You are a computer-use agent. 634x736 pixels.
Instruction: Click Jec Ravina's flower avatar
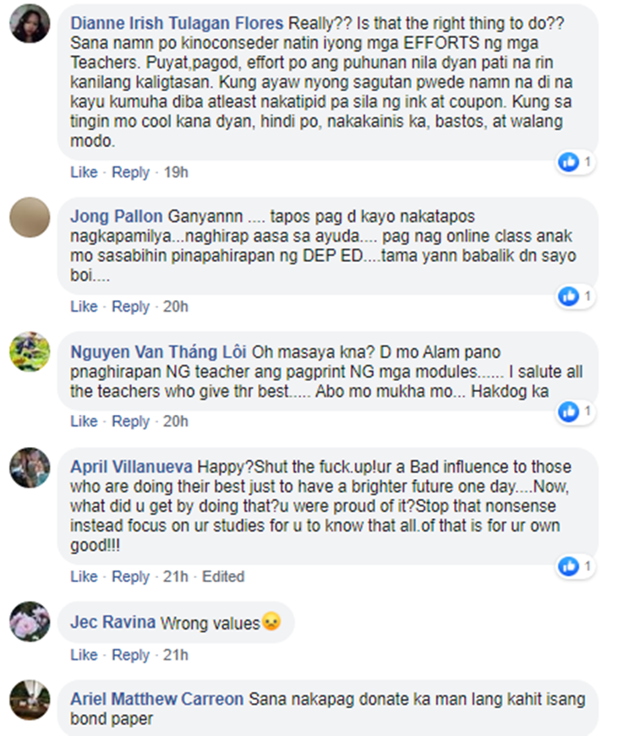pos(30,621)
